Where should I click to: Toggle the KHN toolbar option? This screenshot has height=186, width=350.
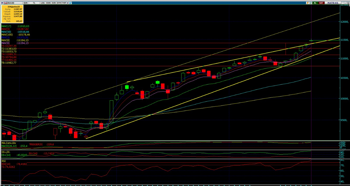[48, 2]
